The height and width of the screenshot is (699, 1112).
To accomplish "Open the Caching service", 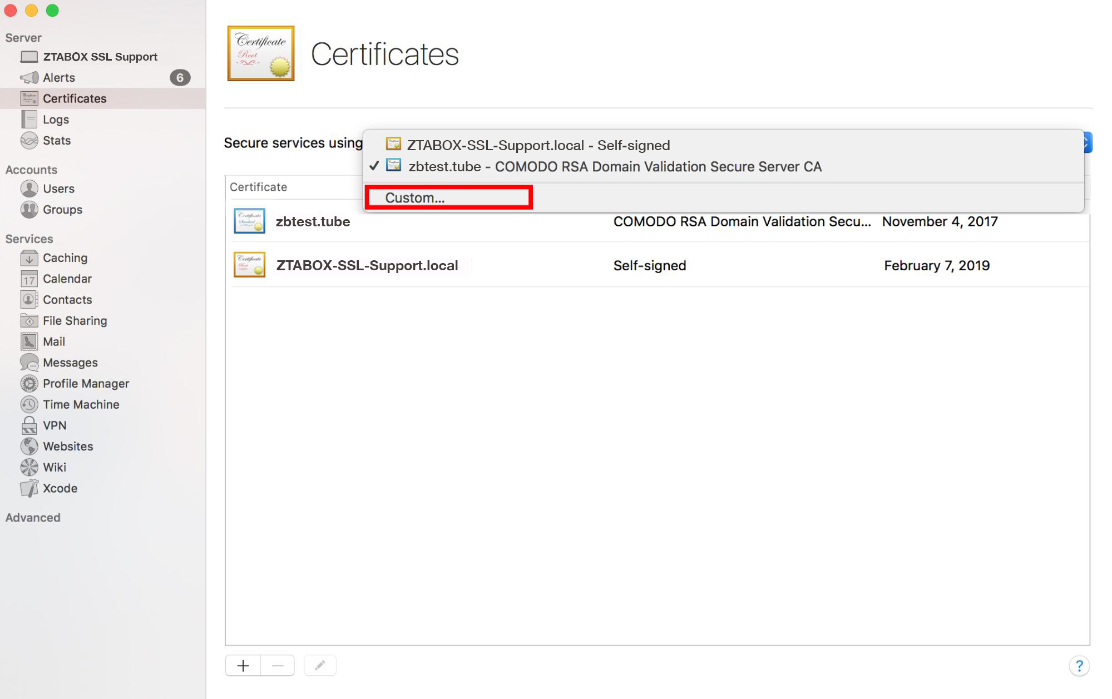I will (x=65, y=258).
